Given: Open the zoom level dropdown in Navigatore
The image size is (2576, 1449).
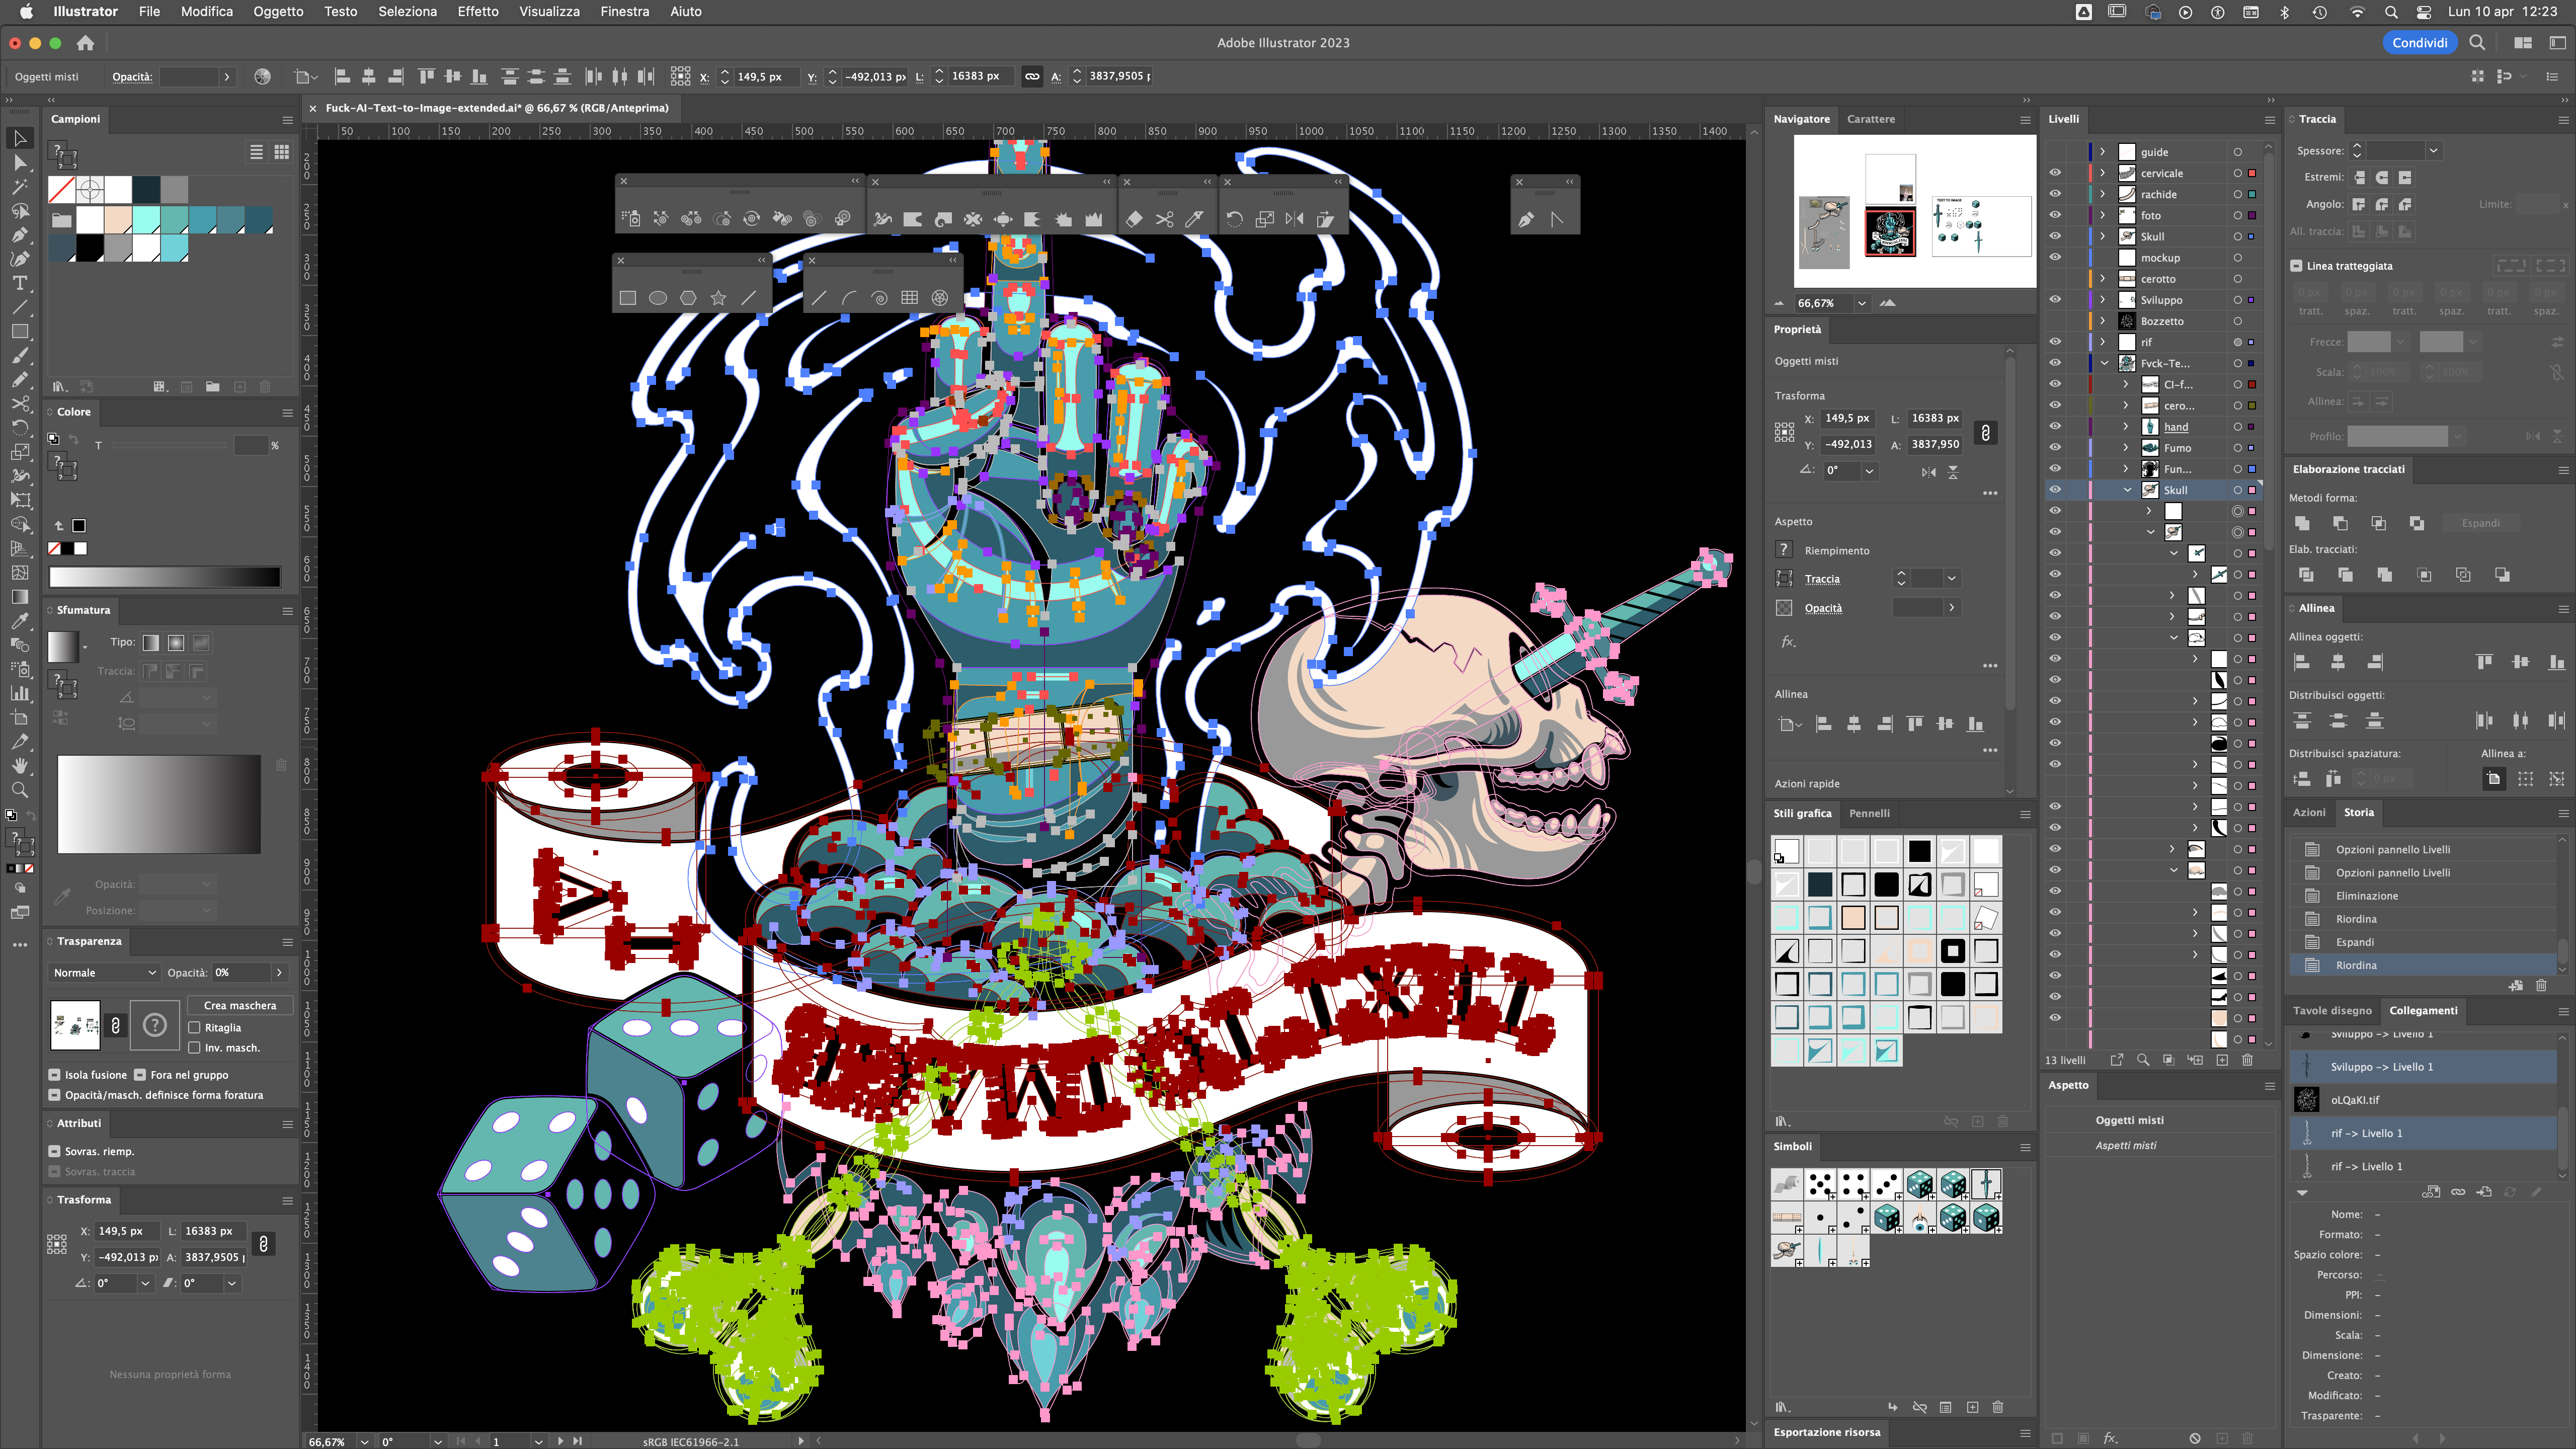Looking at the screenshot, I should (x=1861, y=303).
